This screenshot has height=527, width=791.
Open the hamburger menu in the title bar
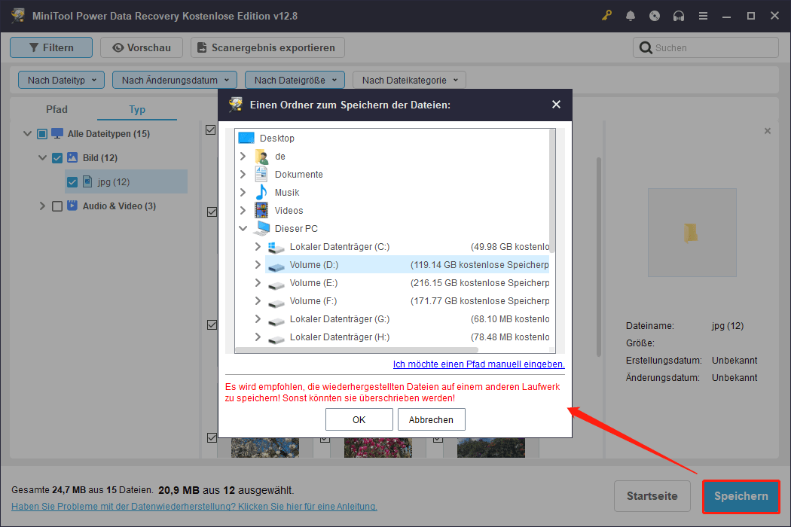[703, 15]
